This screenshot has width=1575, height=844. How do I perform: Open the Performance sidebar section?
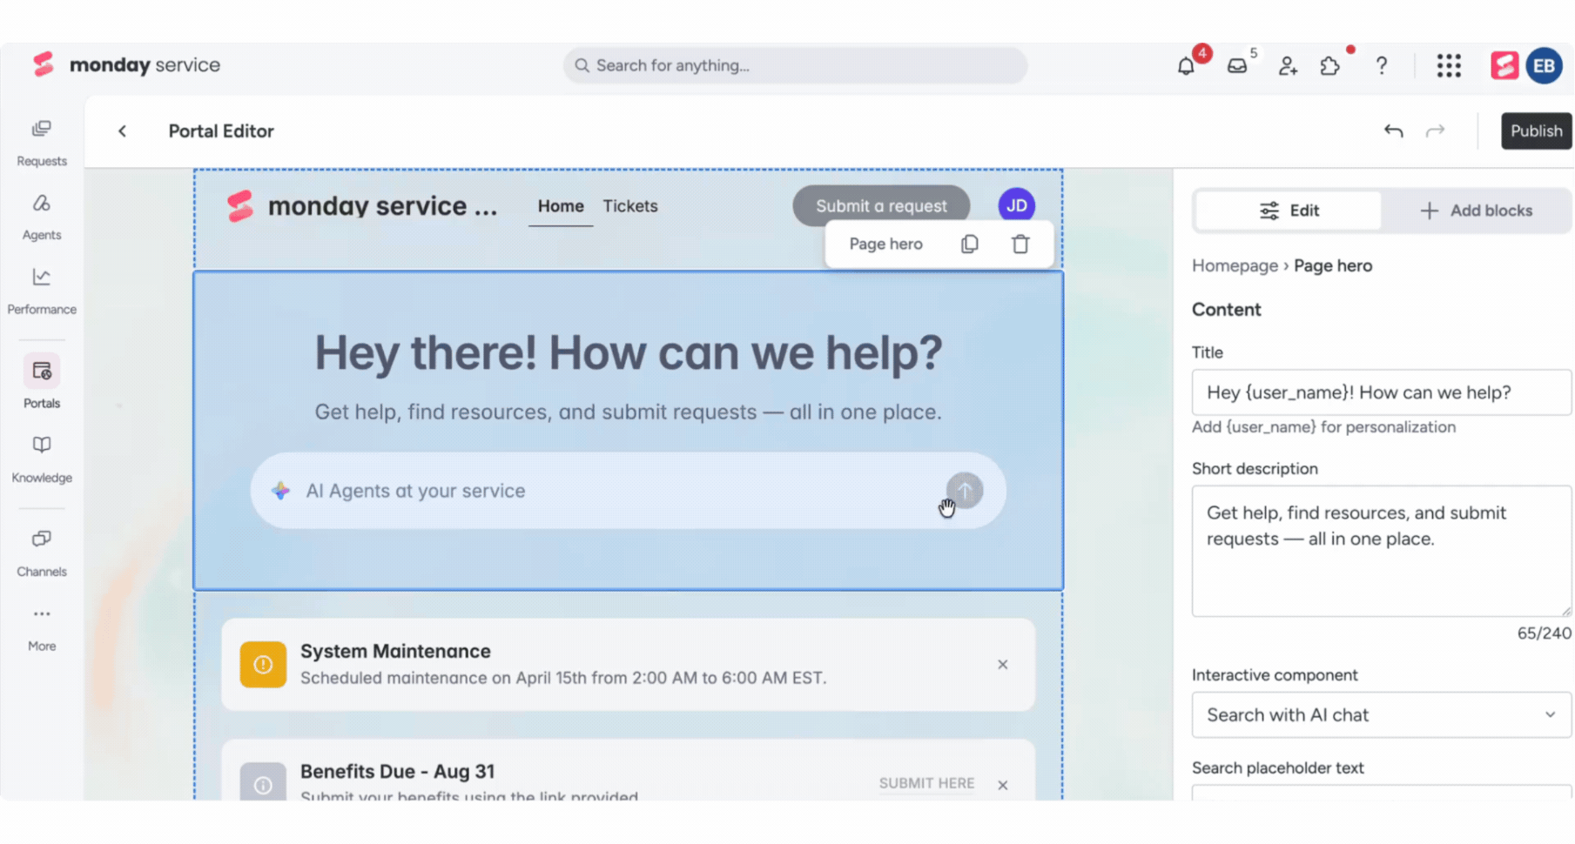[x=42, y=291]
